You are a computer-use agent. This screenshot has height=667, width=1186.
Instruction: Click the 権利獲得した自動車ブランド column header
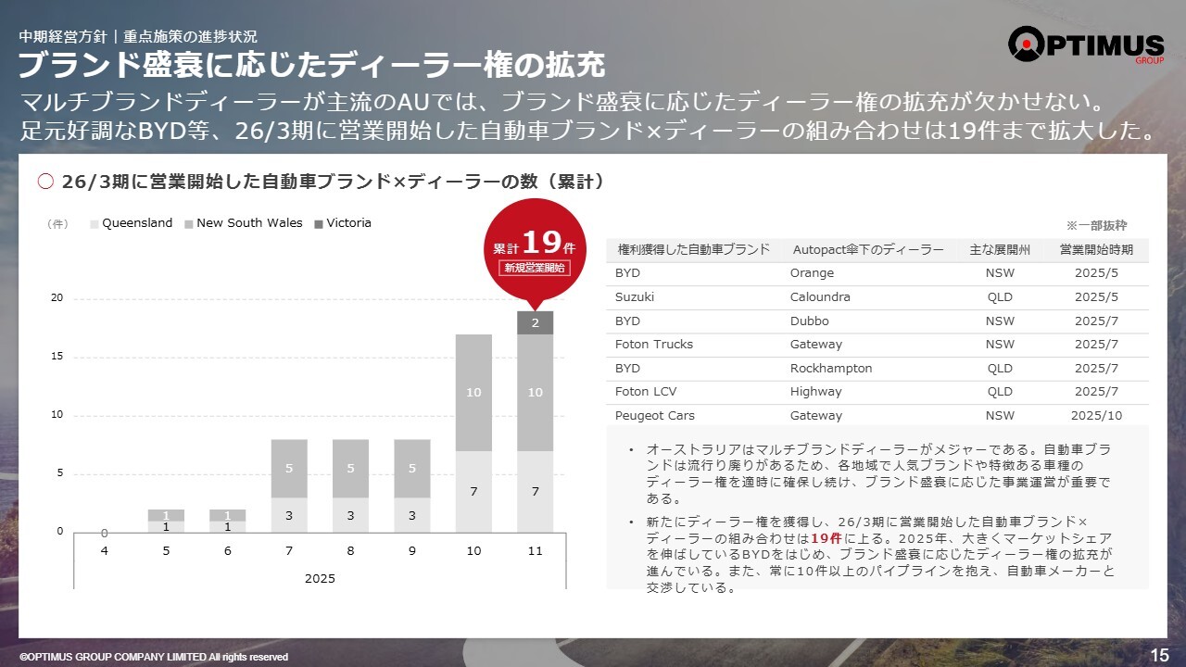693,250
